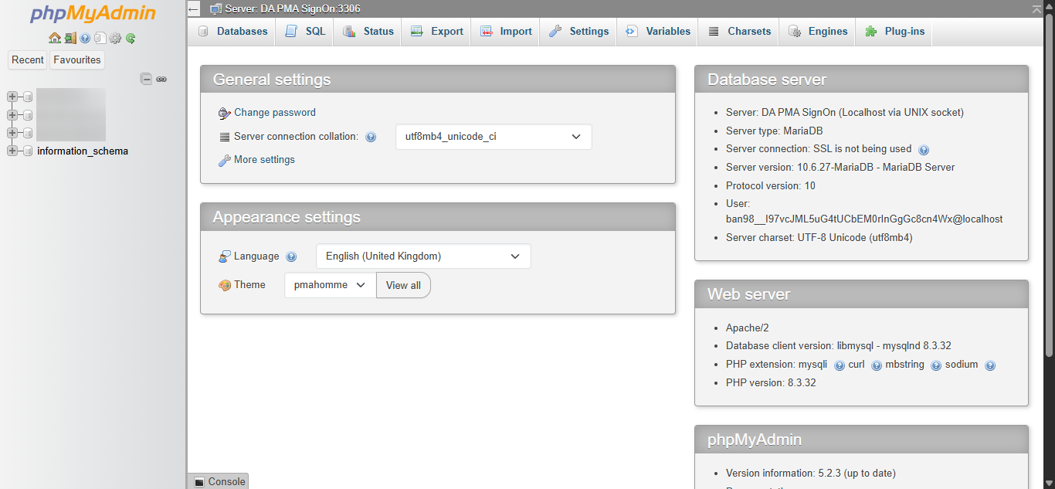
Task: Click the Server charset UTF-8 Unicode line
Action: coord(819,238)
